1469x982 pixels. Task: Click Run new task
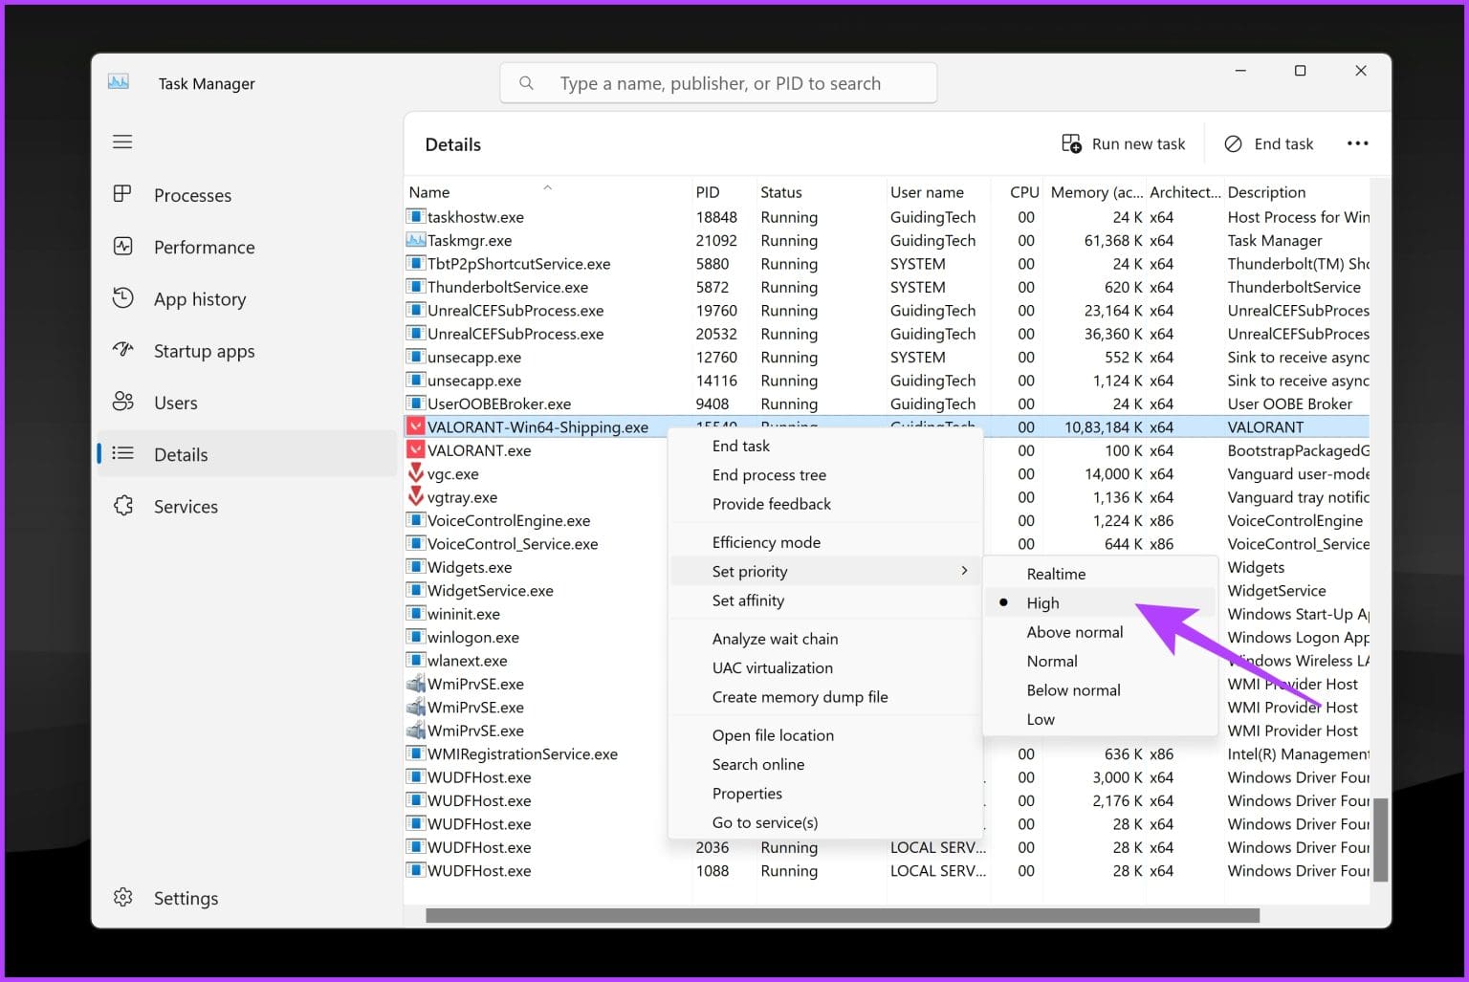tap(1125, 142)
